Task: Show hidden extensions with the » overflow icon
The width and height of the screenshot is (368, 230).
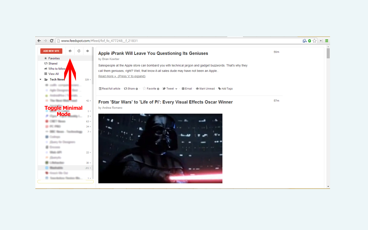Action: tap(321, 41)
